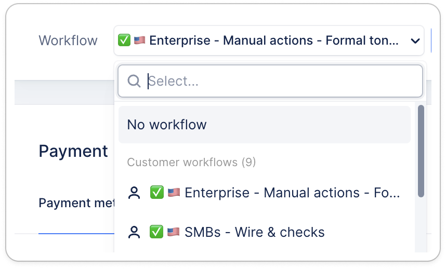Click the magnifier icon in the search box

[x=134, y=81]
